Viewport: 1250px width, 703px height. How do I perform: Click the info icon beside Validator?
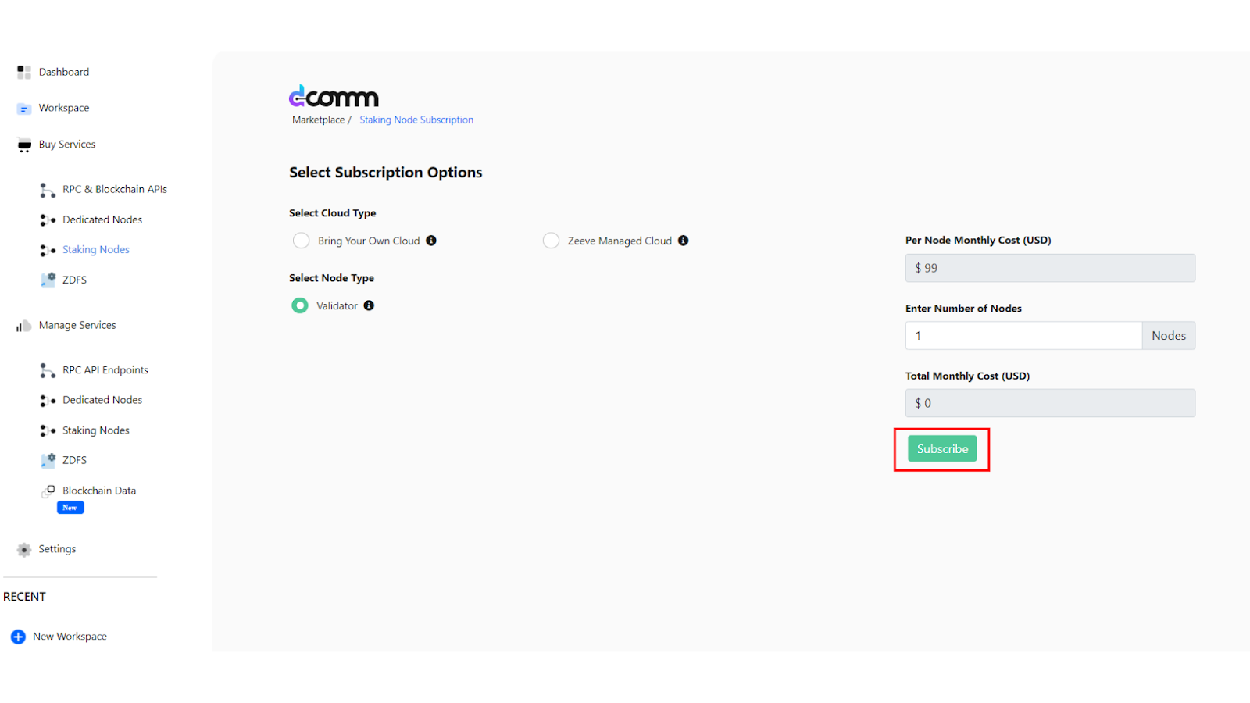[x=369, y=305]
